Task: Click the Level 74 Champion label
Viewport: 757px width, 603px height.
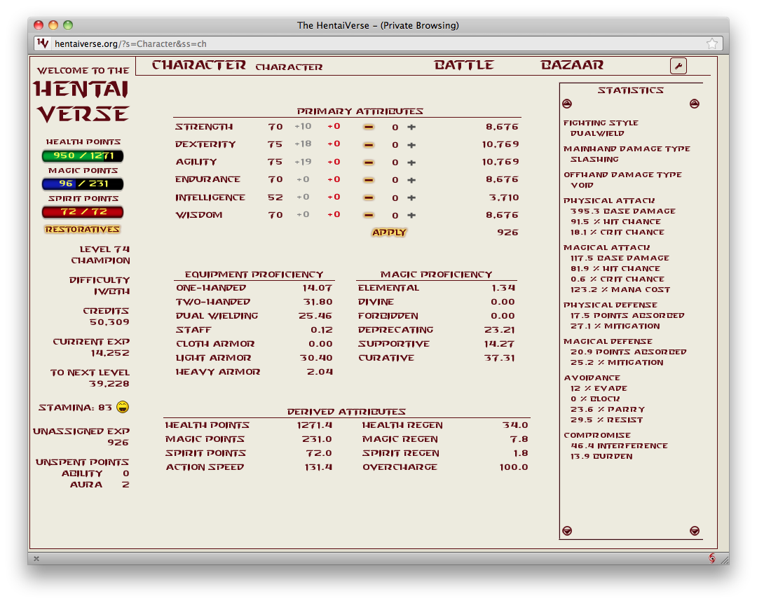Action: coord(100,255)
